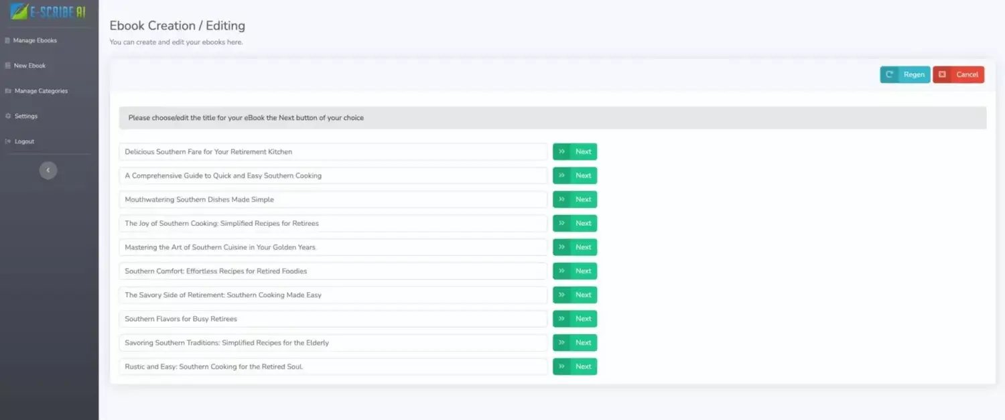This screenshot has height=420, width=1005.
Task: Click the New Ebook sidebar icon
Action: tap(7, 66)
